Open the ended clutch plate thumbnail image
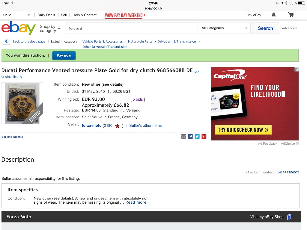 [x=22, y=103]
